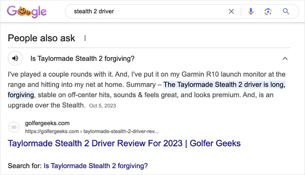Viewport: 305px width, 175px height.
Task: Click 'Is Taylormade Stealth 2 forgiving?' question
Action: pyautogui.click(x=82, y=58)
